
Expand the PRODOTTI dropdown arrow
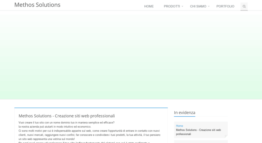point(182,6)
